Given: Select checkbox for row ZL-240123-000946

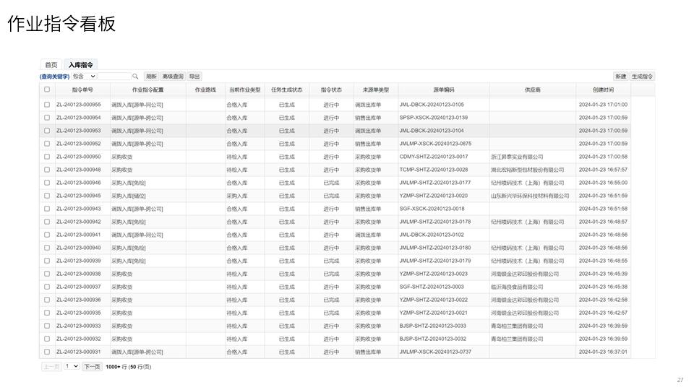Looking at the screenshot, I should (x=47, y=183).
